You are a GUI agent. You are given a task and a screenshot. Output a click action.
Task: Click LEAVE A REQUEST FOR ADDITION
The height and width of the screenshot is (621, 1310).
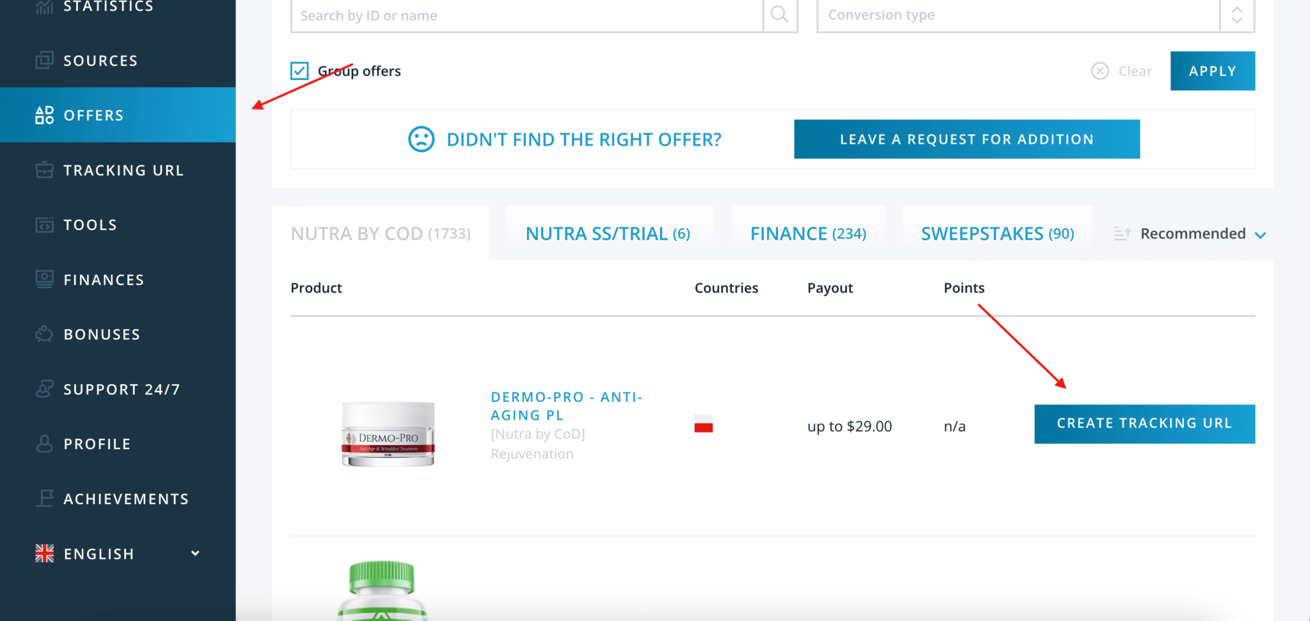(x=967, y=139)
